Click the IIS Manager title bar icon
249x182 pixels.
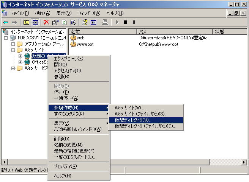(x=5, y=5)
